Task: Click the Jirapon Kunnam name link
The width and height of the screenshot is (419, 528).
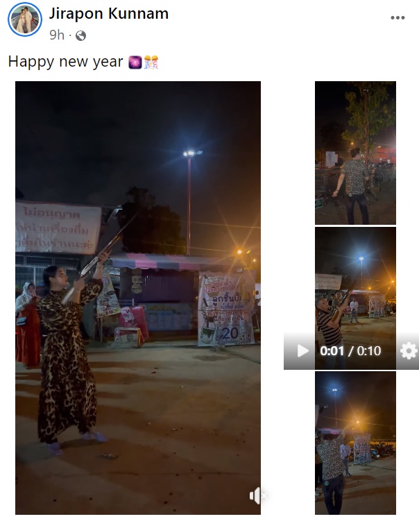Action: (x=109, y=13)
